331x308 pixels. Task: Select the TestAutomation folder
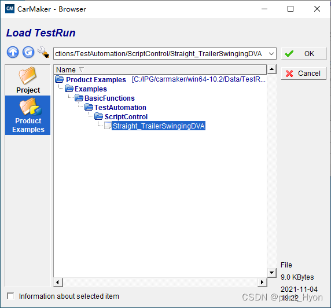click(x=120, y=108)
